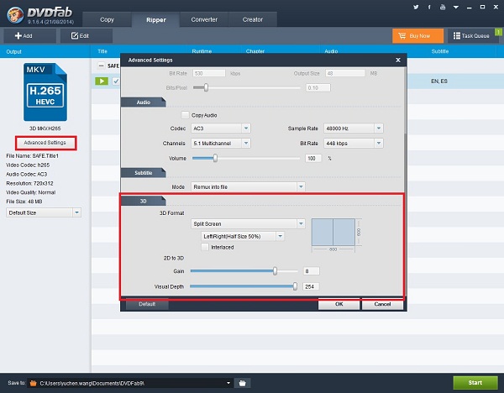Open the Left/Right Half Size dropdown
The width and height of the screenshot is (504, 393).
click(x=243, y=236)
